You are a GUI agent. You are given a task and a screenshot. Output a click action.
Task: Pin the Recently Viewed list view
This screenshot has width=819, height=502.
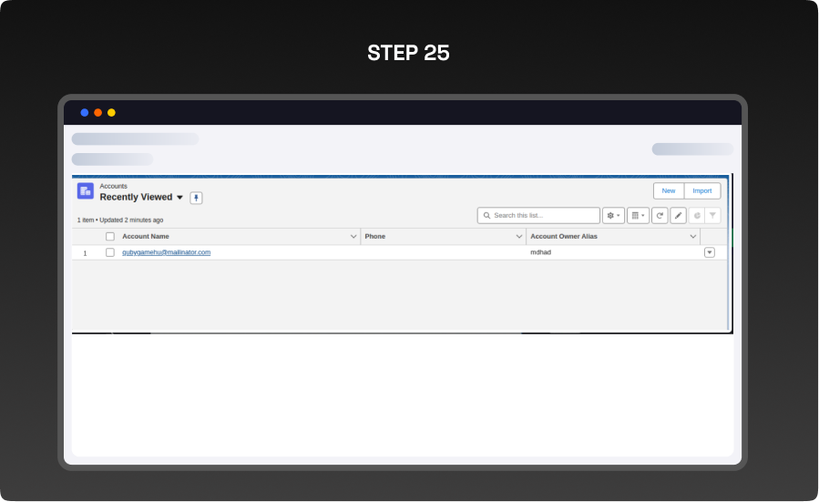pyautogui.click(x=196, y=198)
